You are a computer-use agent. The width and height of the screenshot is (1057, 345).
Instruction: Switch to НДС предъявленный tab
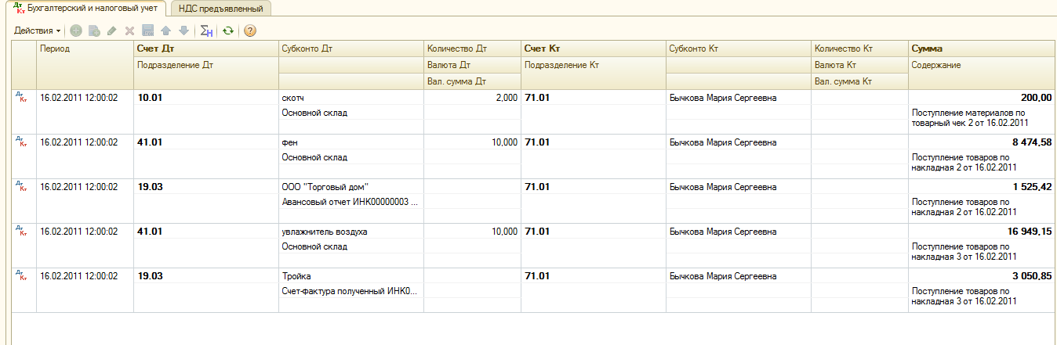pyautogui.click(x=221, y=9)
